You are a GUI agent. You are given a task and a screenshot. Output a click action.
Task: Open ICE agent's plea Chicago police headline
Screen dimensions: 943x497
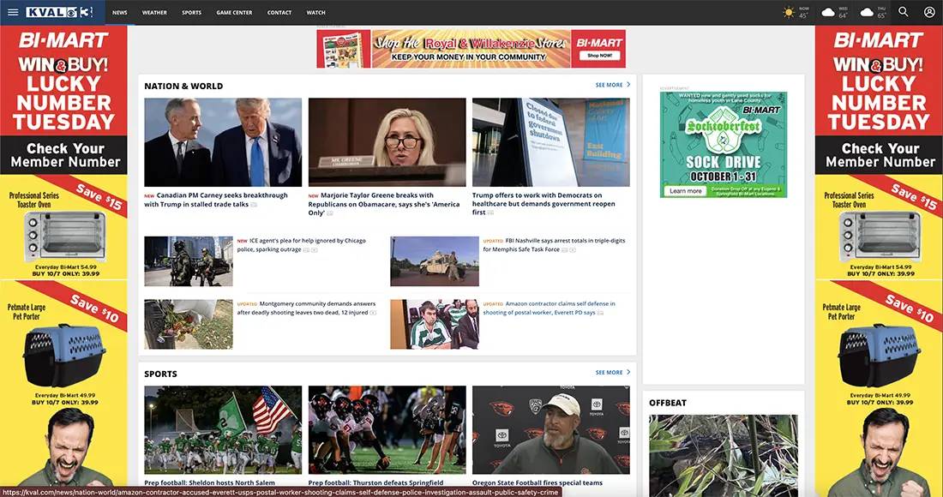click(x=301, y=244)
